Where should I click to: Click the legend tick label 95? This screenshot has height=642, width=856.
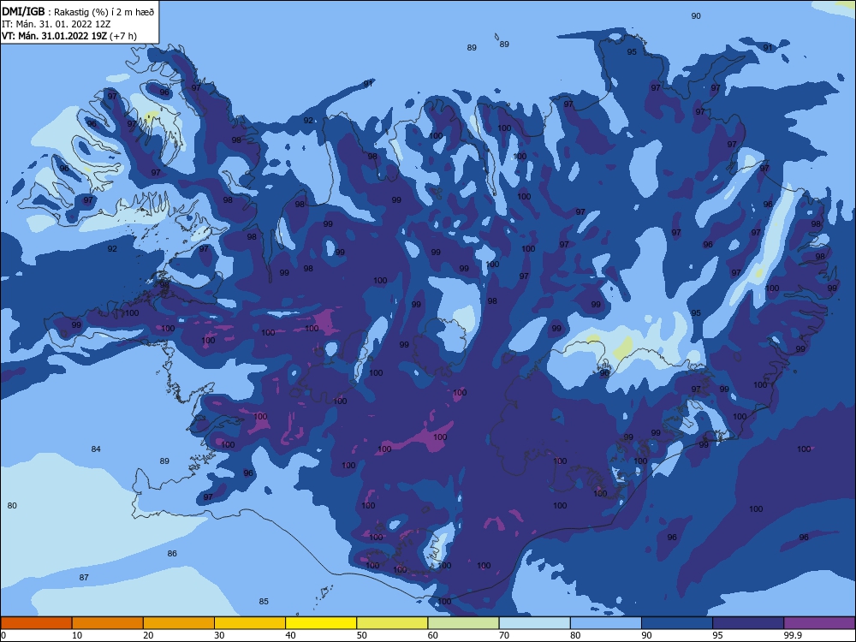coord(717,635)
